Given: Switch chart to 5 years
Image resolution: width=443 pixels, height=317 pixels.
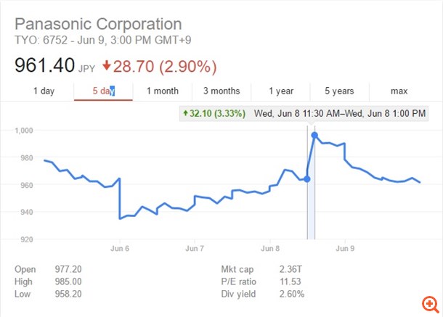Looking at the screenshot, I should pos(339,91).
